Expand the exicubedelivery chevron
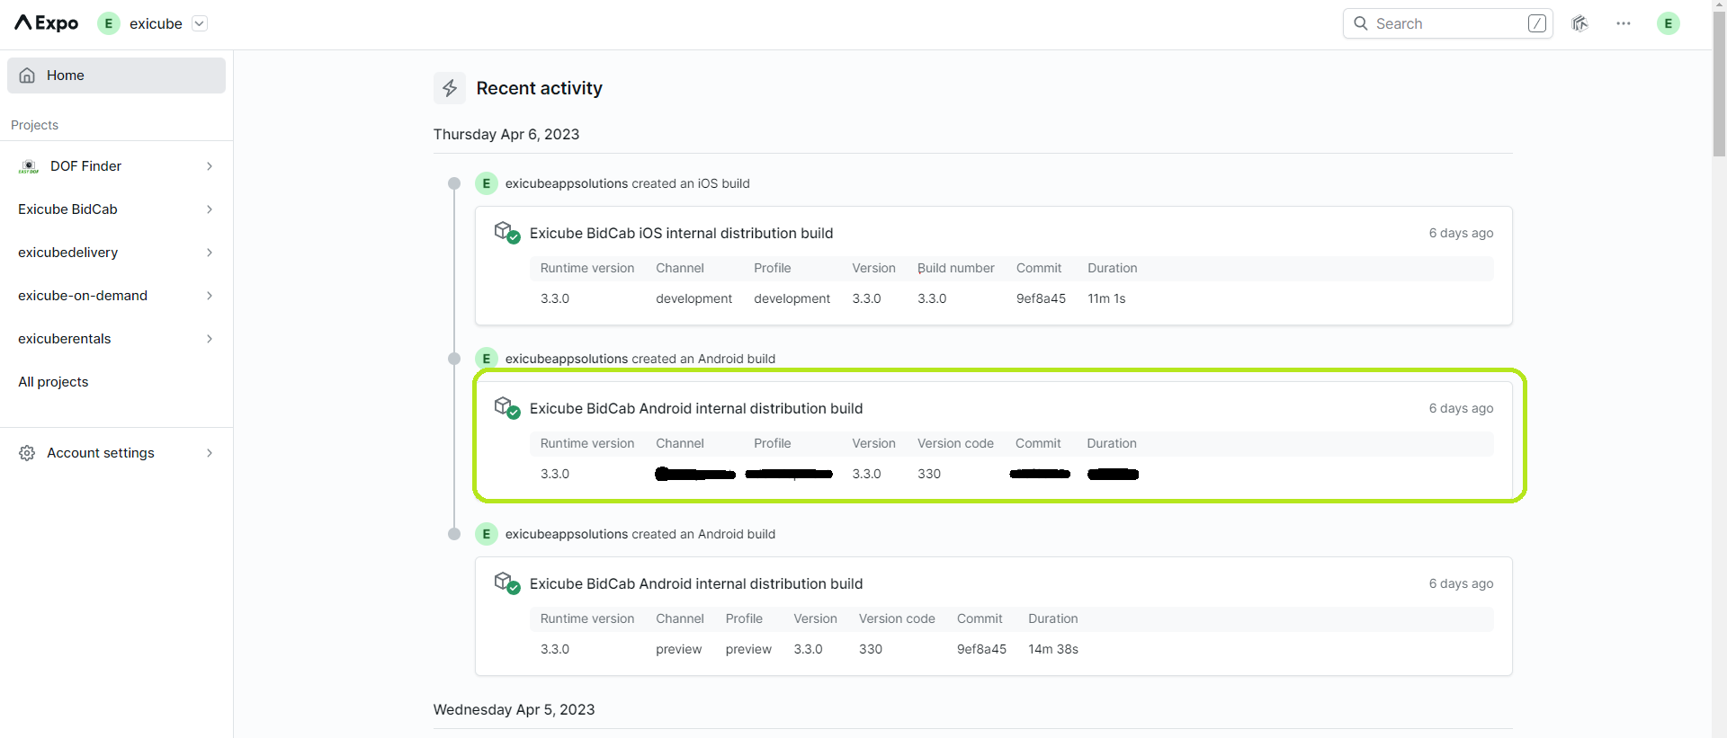 (210, 253)
